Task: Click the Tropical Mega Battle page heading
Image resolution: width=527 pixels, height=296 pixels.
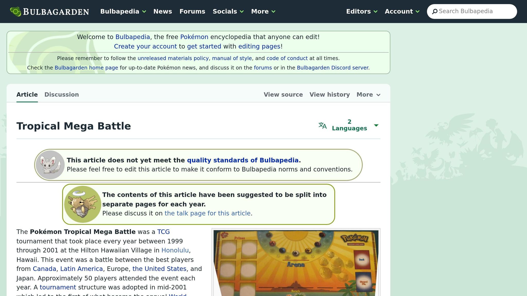Action: coord(74,126)
